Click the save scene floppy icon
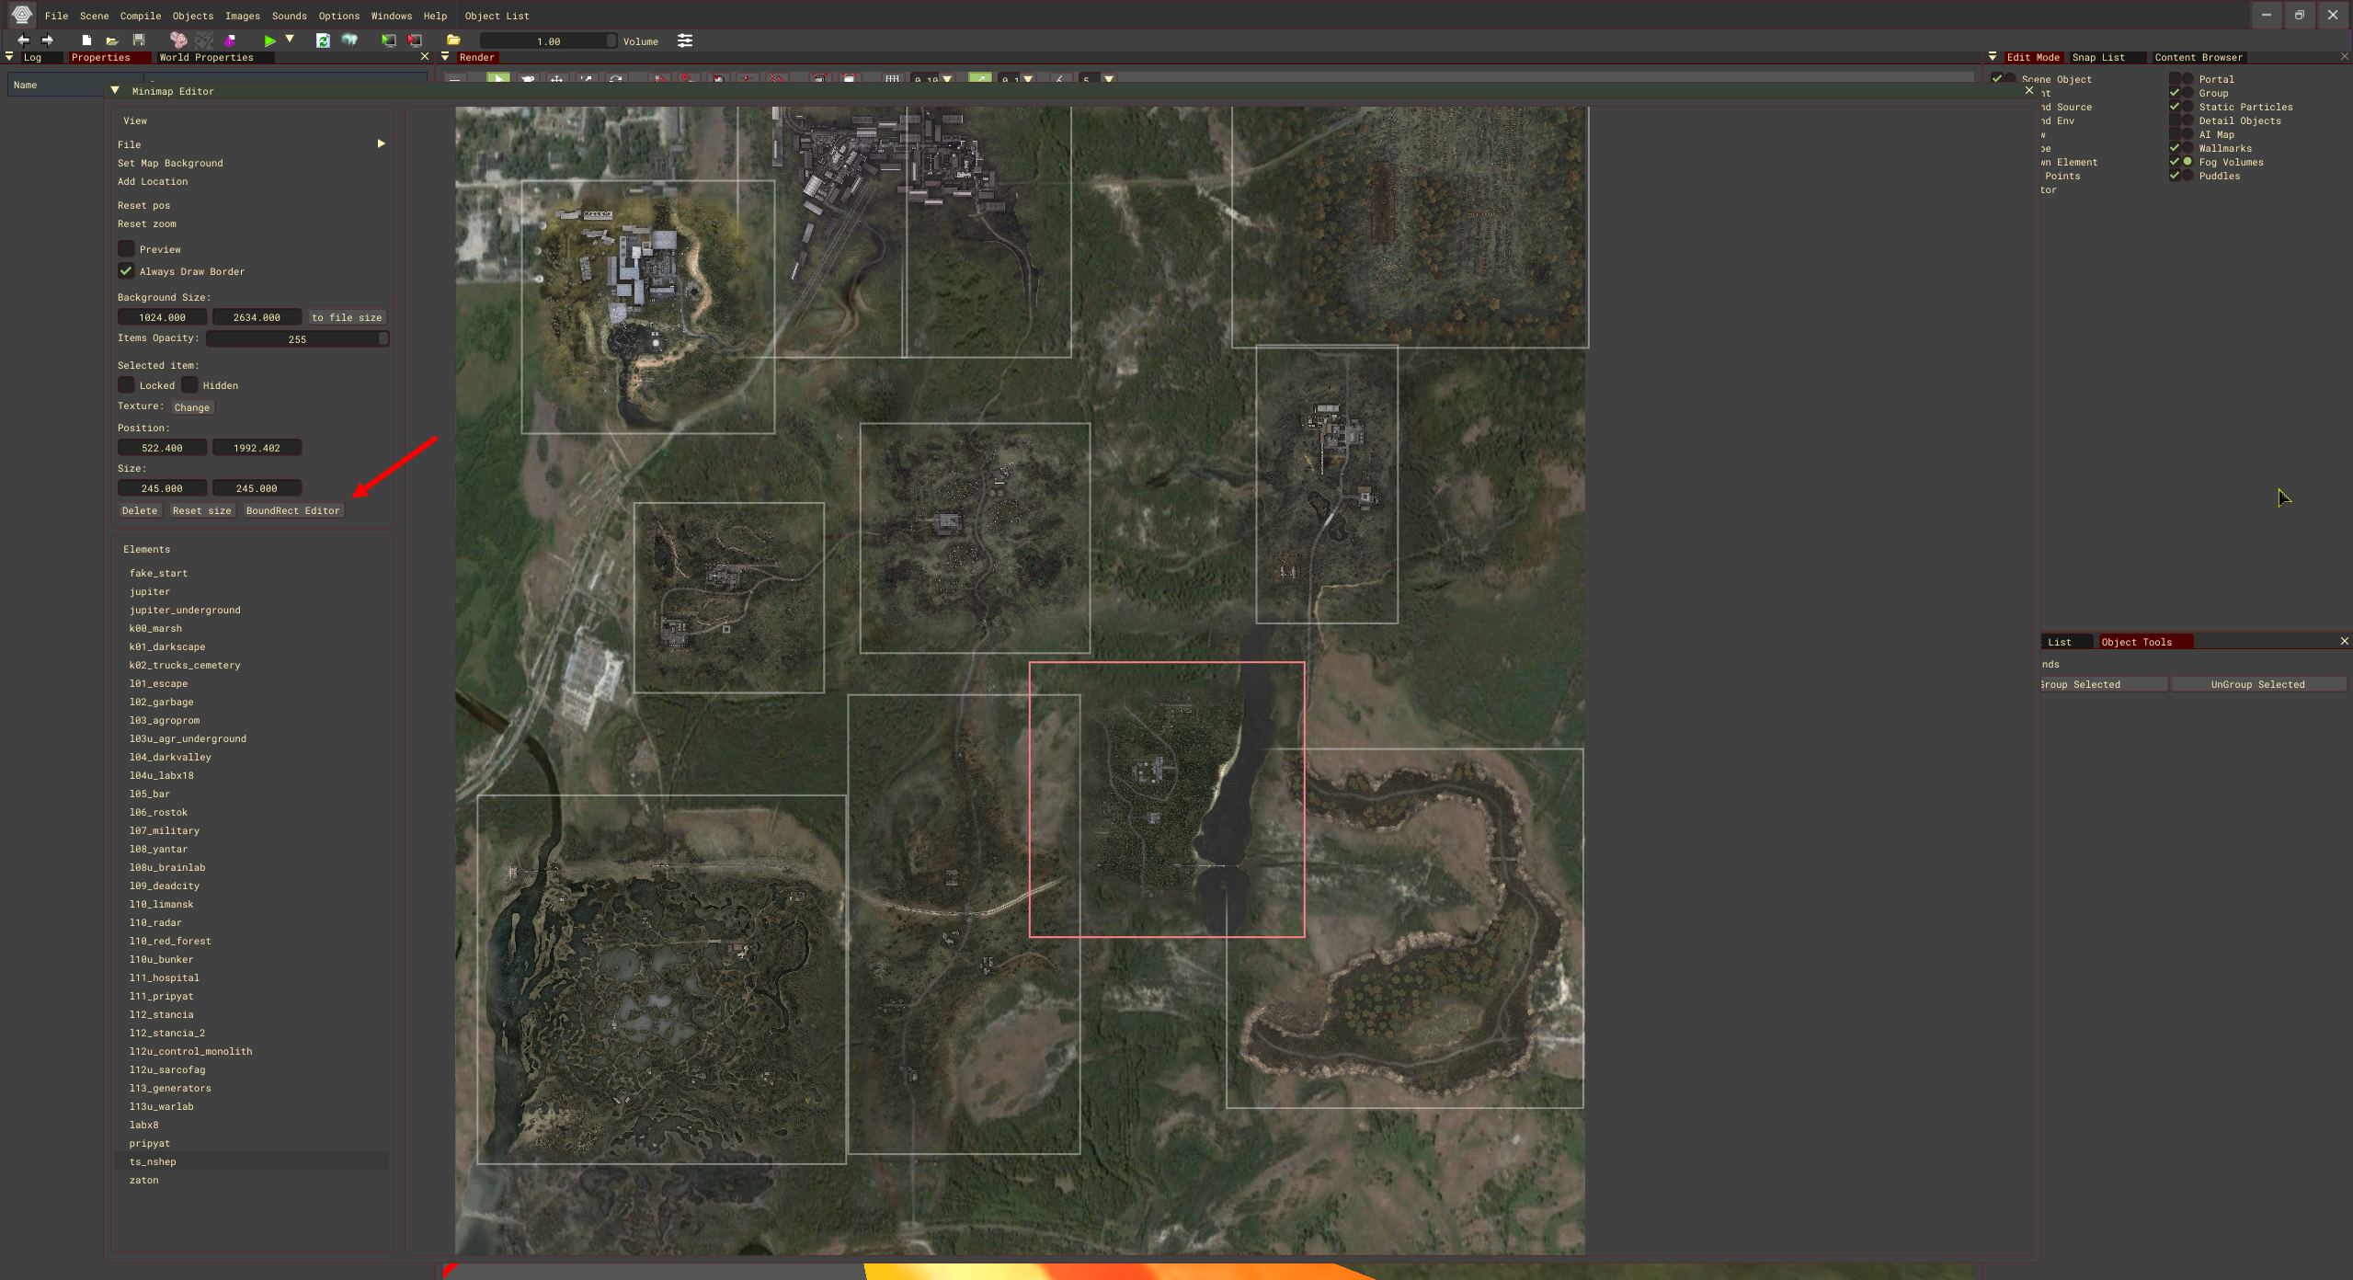Image resolution: width=2353 pixels, height=1280 pixels. (139, 40)
